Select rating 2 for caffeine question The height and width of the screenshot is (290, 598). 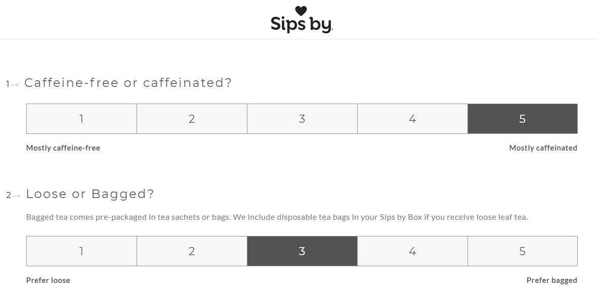click(x=192, y=119)
